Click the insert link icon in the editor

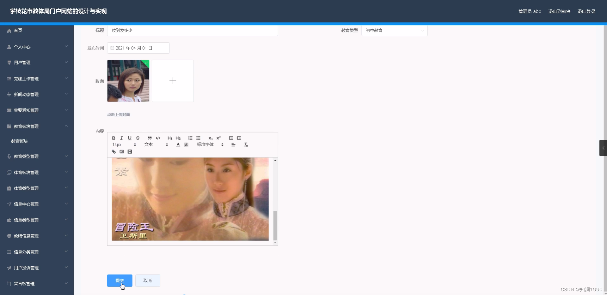point(113,151)
